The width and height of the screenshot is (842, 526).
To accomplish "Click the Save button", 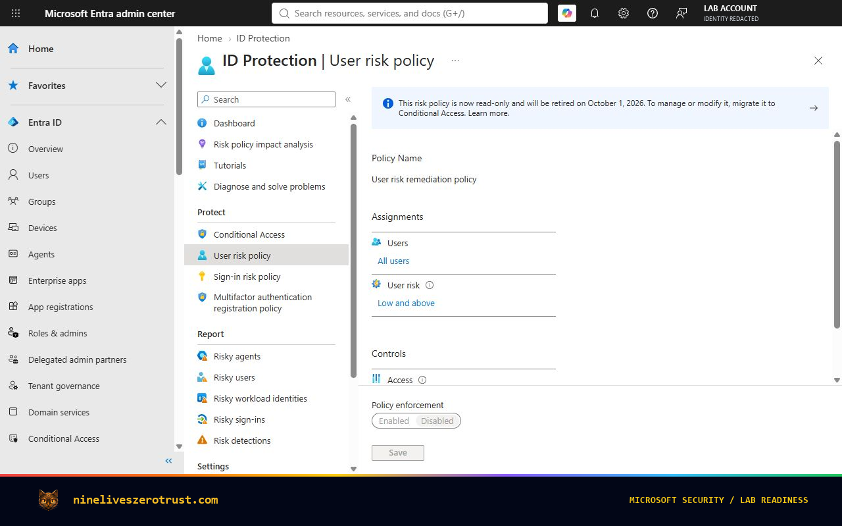I will (x=398, y=453).
